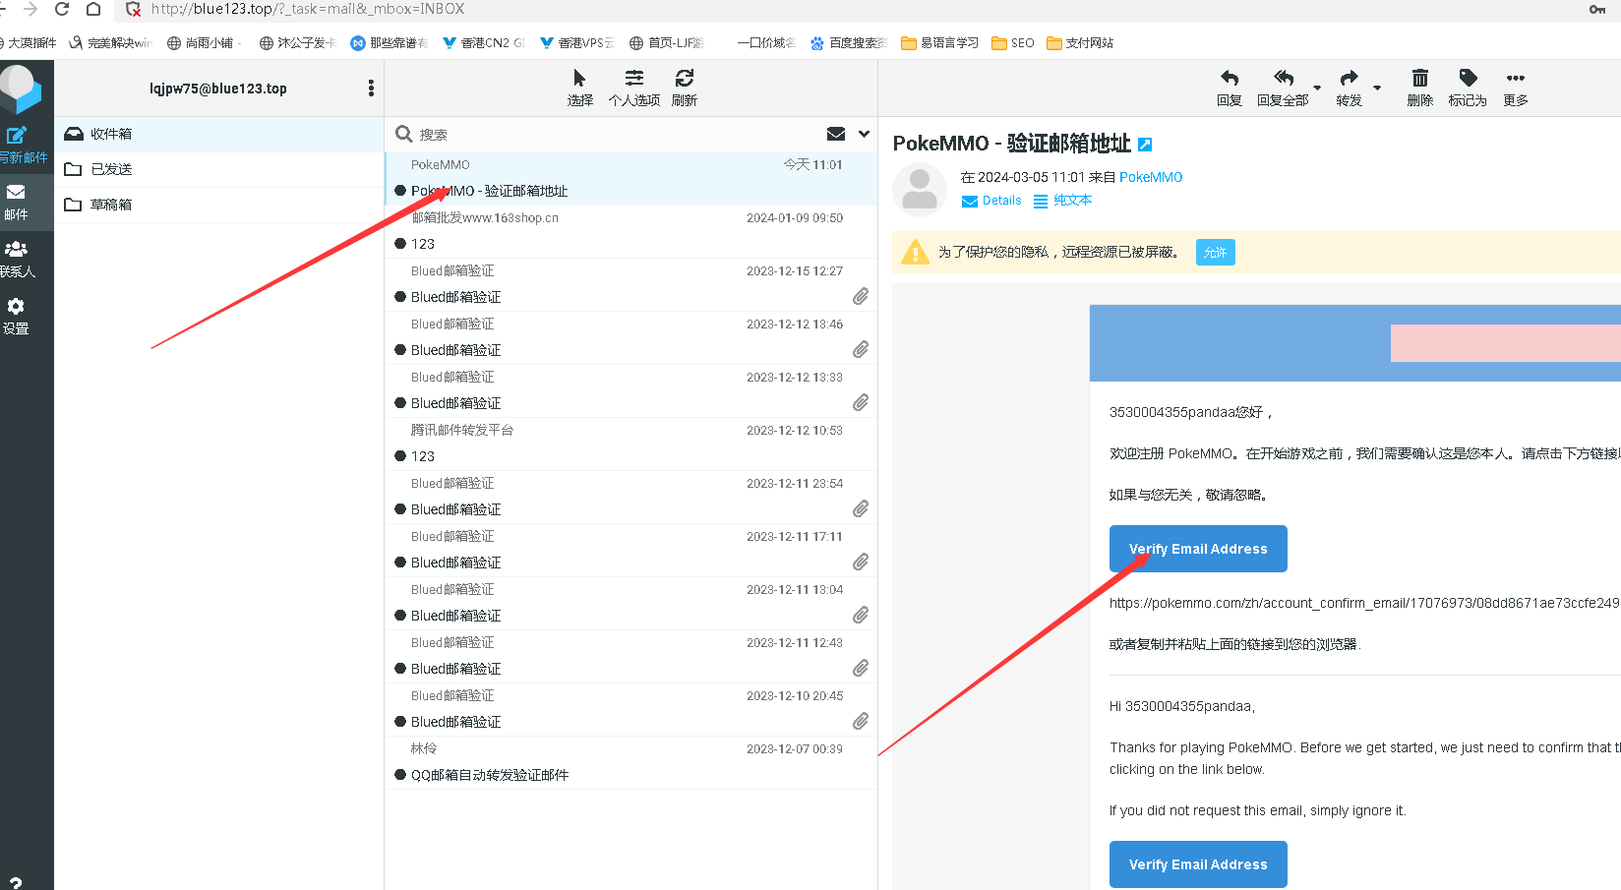Reply to the PokeMMO email via 回复 icon
This screenshot has height=890, width=1621.
[x=1229, y=79]
